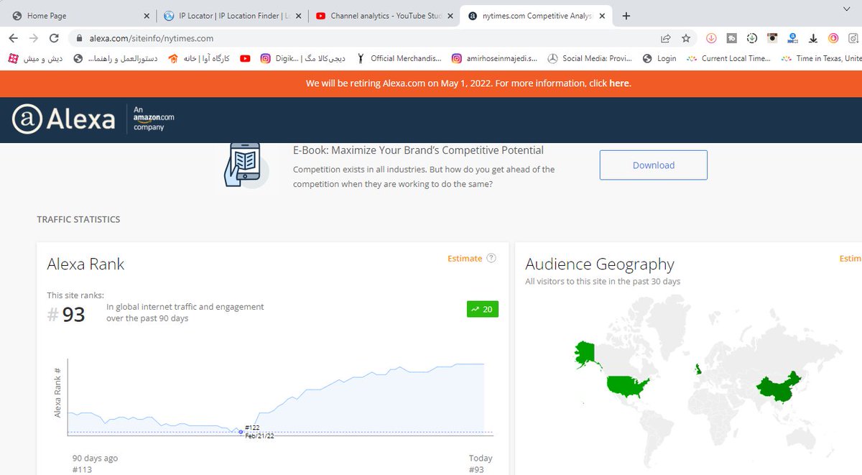Click the Alexa logo in the header

click(63, 118)
